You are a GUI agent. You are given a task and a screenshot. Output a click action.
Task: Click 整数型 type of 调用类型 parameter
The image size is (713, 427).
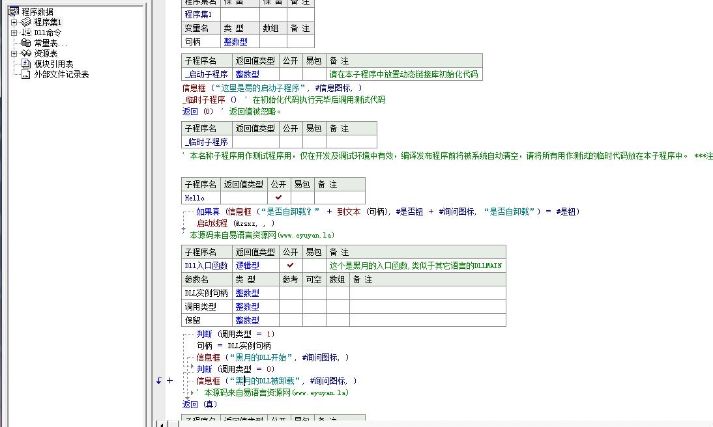click(x=248, y=307)
